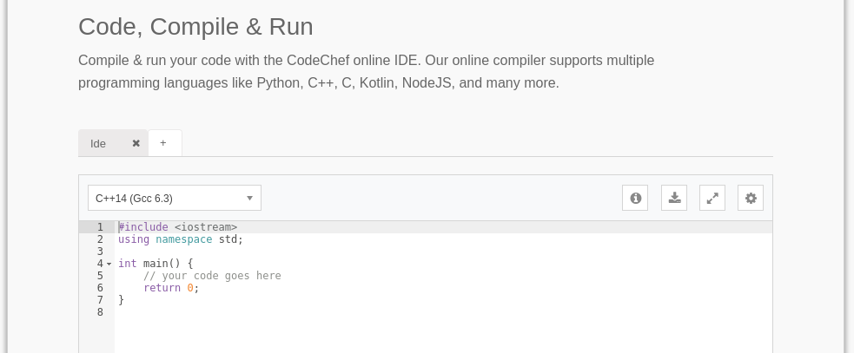The height and width of the screenshot is (353, 854).
Task: Add a new editor tab
Action: 163,143
